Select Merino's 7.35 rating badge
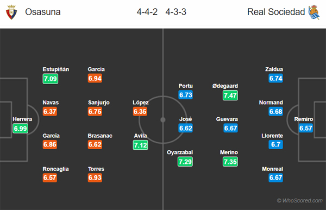Screen dimensions: 326x210 pos(230,161)
